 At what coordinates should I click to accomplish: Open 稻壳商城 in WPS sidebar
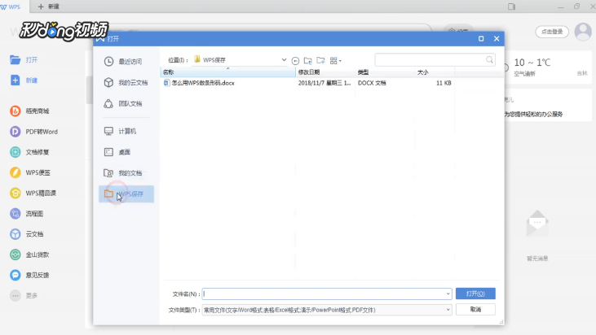pyautogui.click(x=29, y=111)
